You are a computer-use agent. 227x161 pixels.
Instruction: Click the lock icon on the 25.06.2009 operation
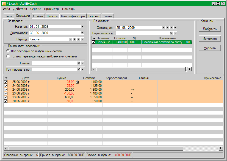[77, 82]
